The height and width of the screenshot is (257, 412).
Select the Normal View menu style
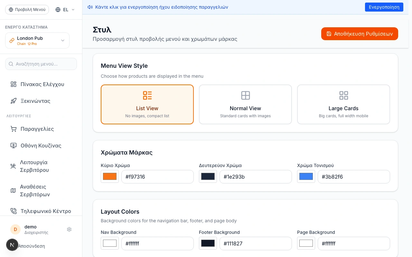[x=245, y=104]
